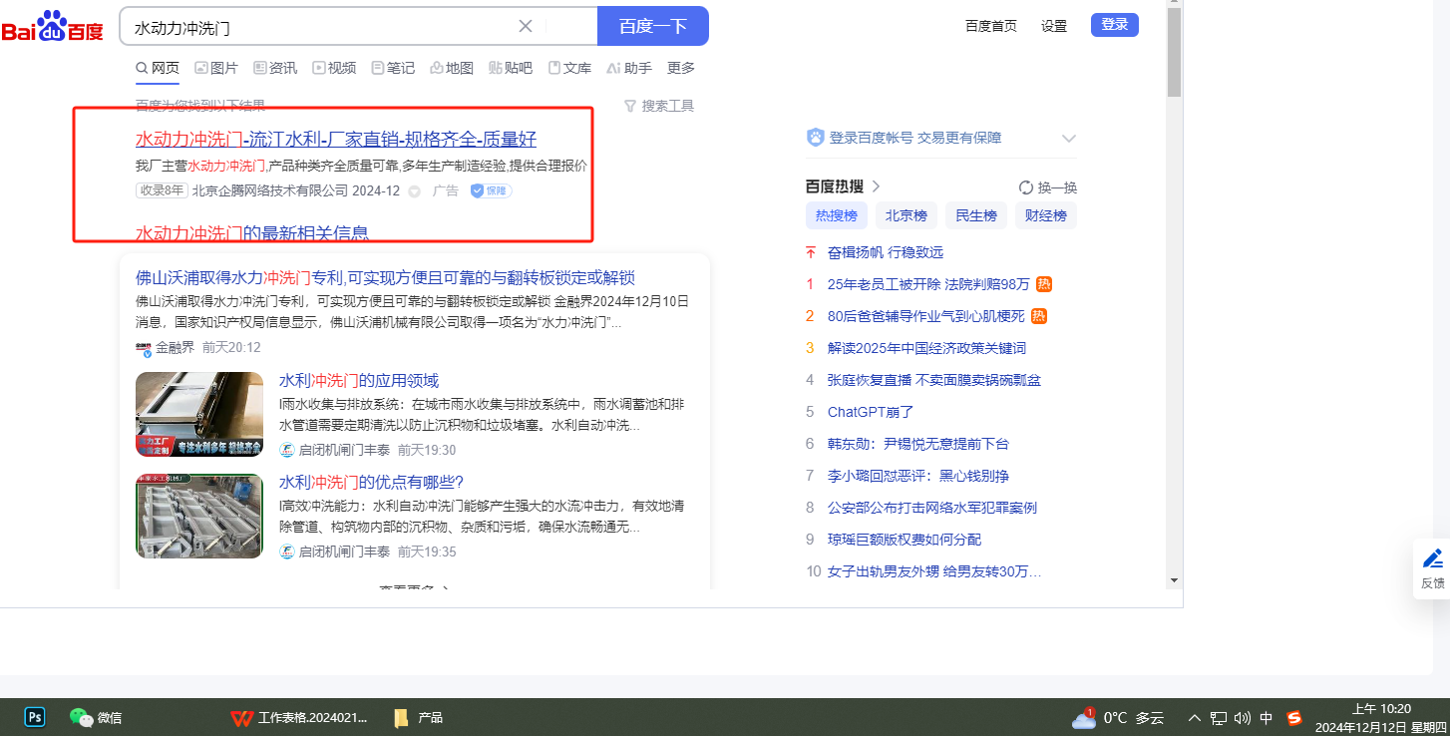Switch to the 图片 tab
The image size is (1450, 736).
point(216,68)
